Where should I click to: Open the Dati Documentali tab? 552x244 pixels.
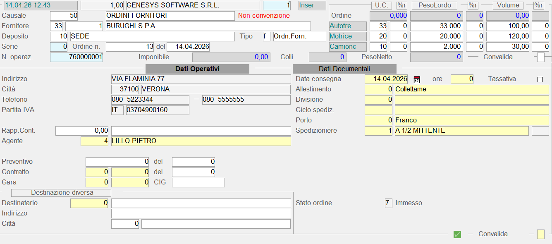pos(344,69)
